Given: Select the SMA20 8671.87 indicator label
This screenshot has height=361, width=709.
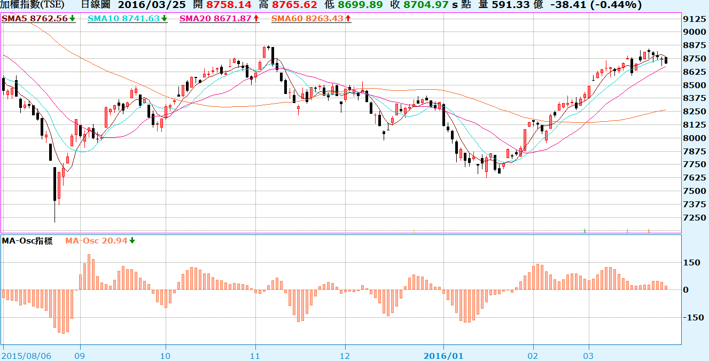Looking at the screenshot, I should [216, 19].
